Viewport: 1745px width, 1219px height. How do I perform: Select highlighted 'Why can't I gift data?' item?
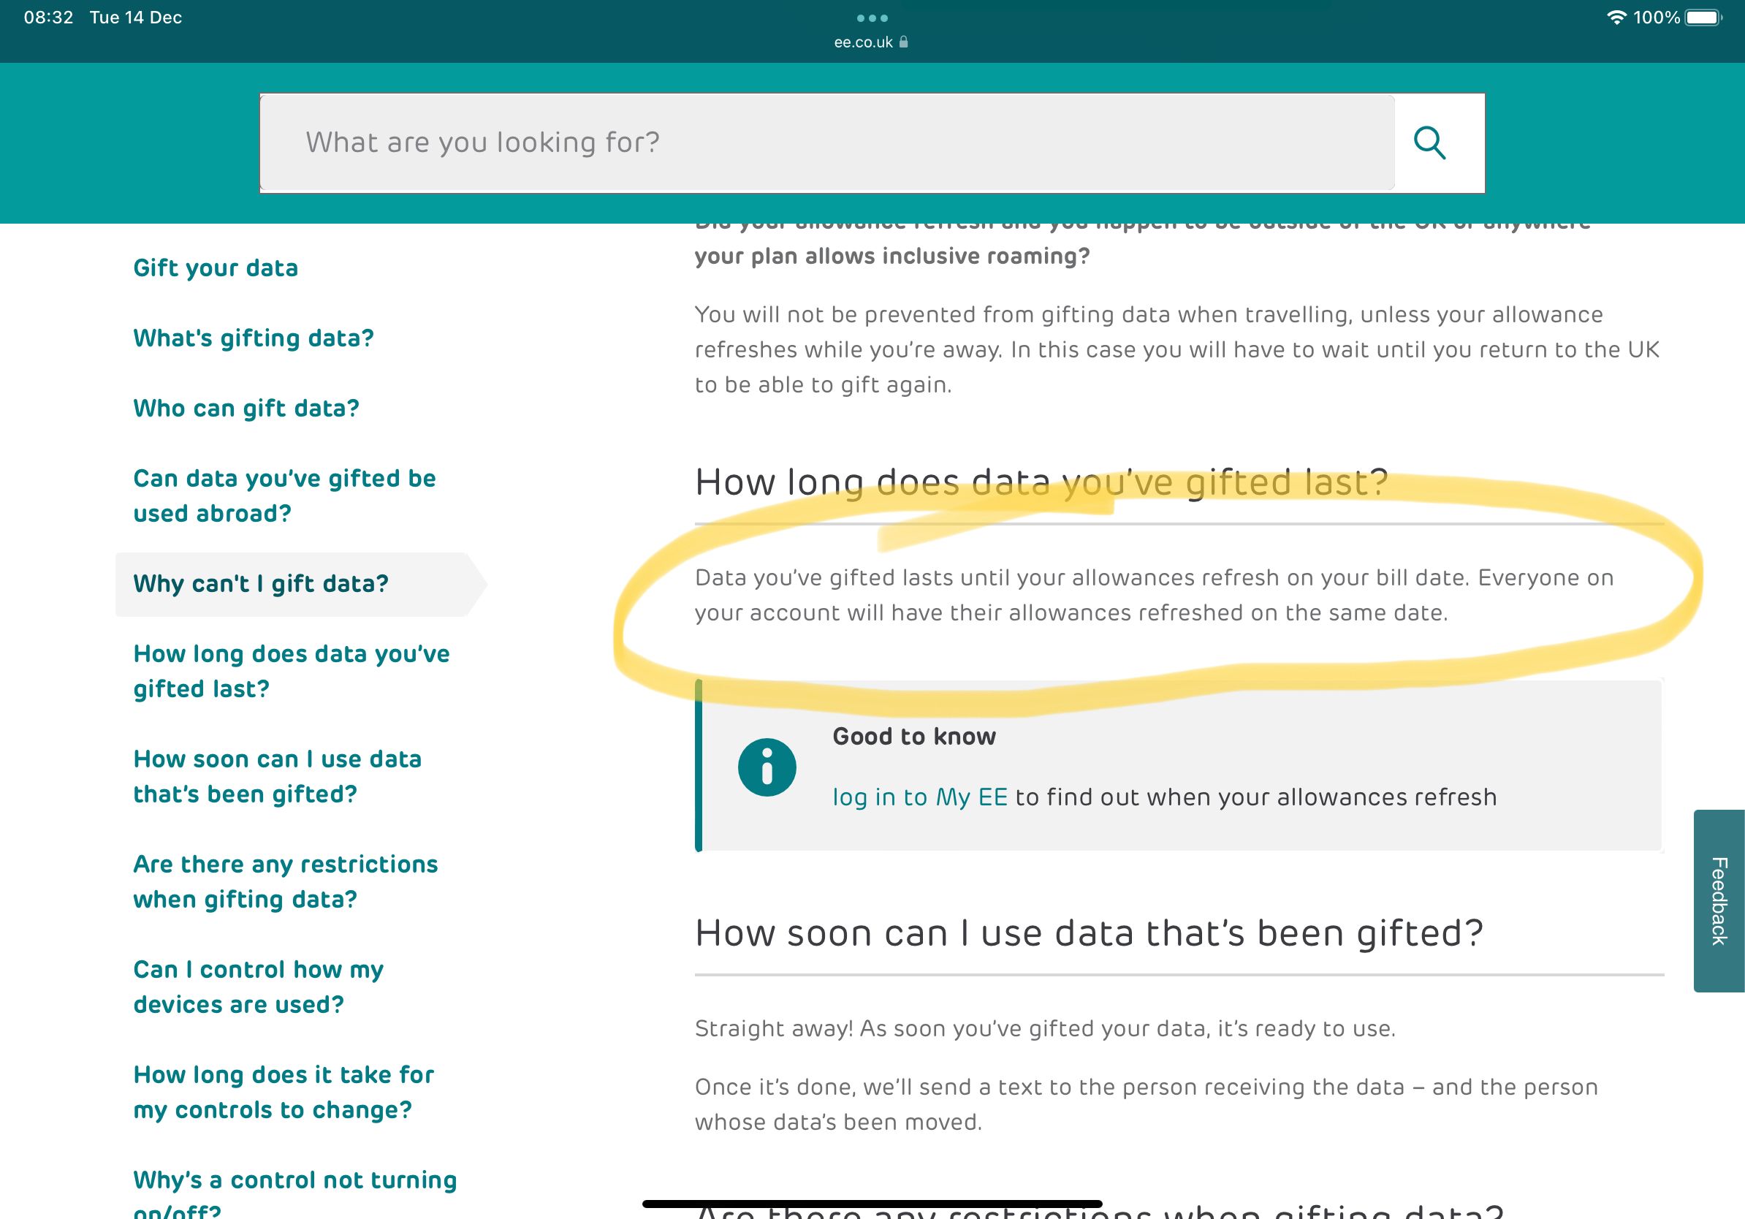(261, 584)
